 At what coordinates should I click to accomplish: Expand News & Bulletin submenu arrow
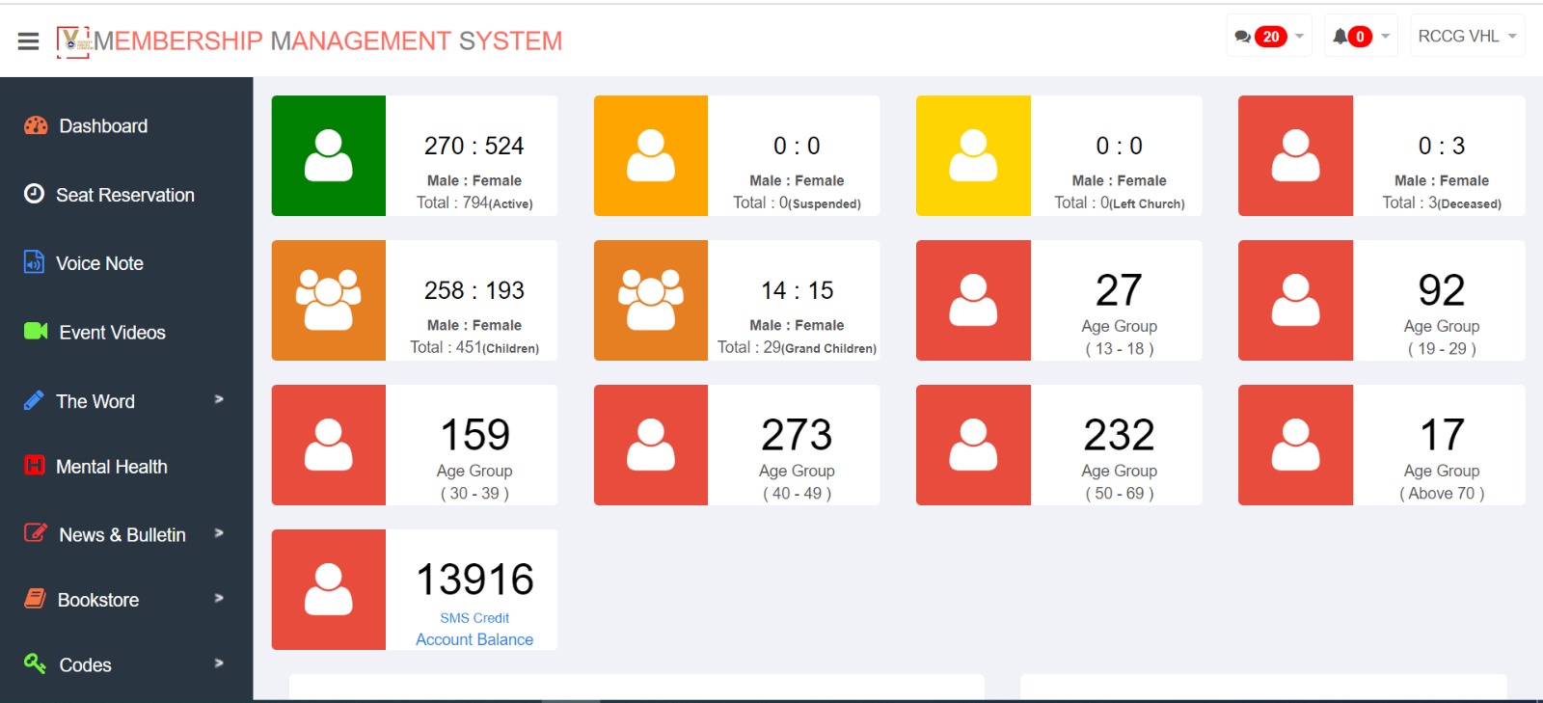click(219, 533)
